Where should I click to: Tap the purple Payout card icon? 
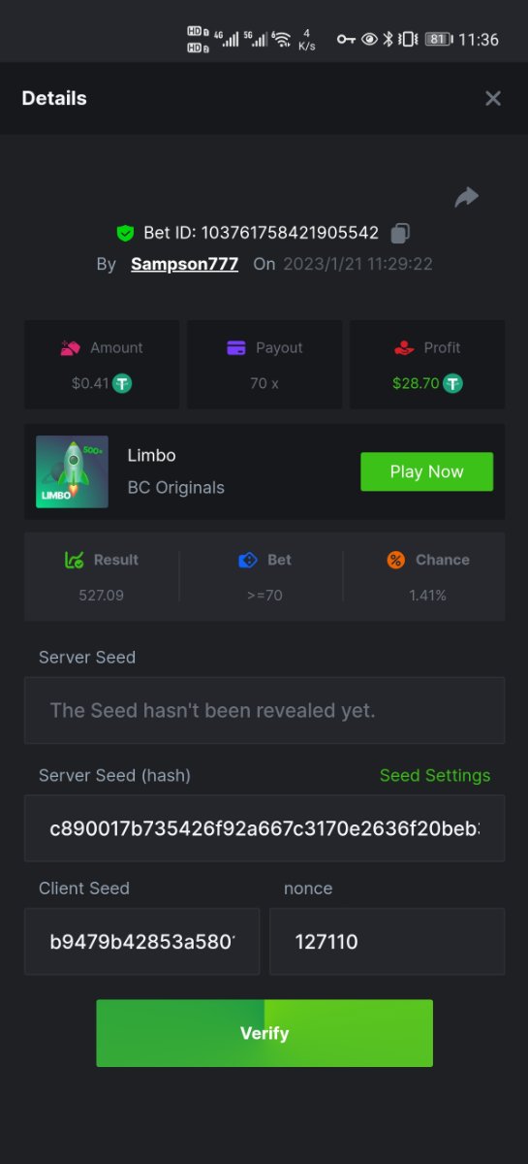[x=236, y=347]
